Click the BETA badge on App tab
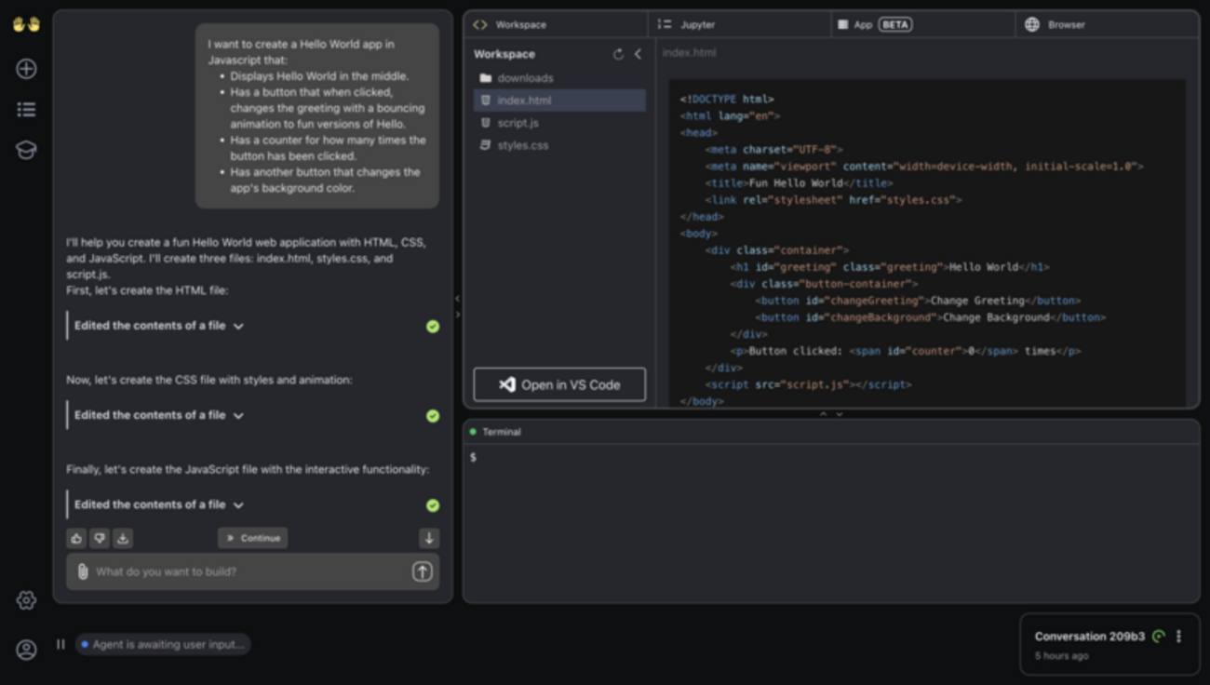Screen dimensions: 1210x685 895,24
